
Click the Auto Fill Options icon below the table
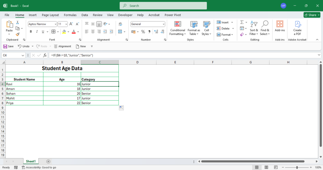point(121,108)
